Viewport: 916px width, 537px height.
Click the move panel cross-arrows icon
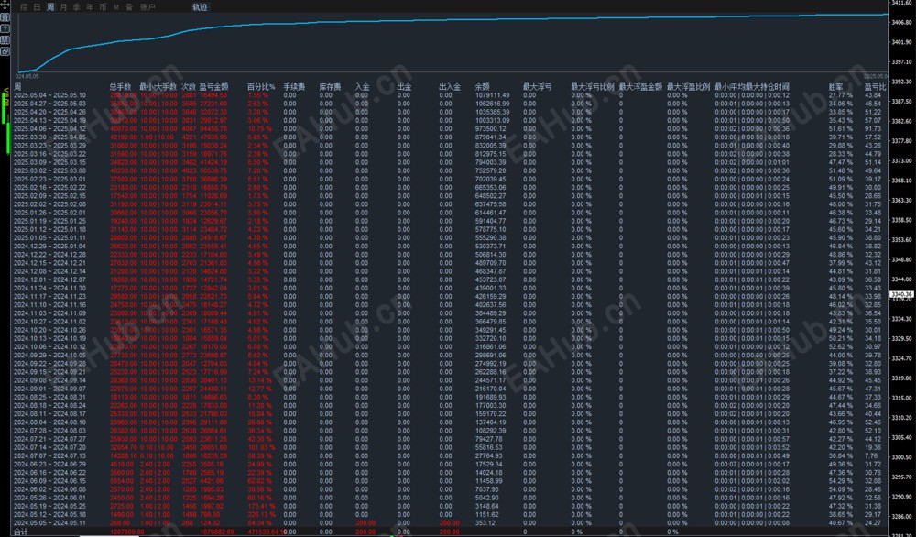[5, 6]
